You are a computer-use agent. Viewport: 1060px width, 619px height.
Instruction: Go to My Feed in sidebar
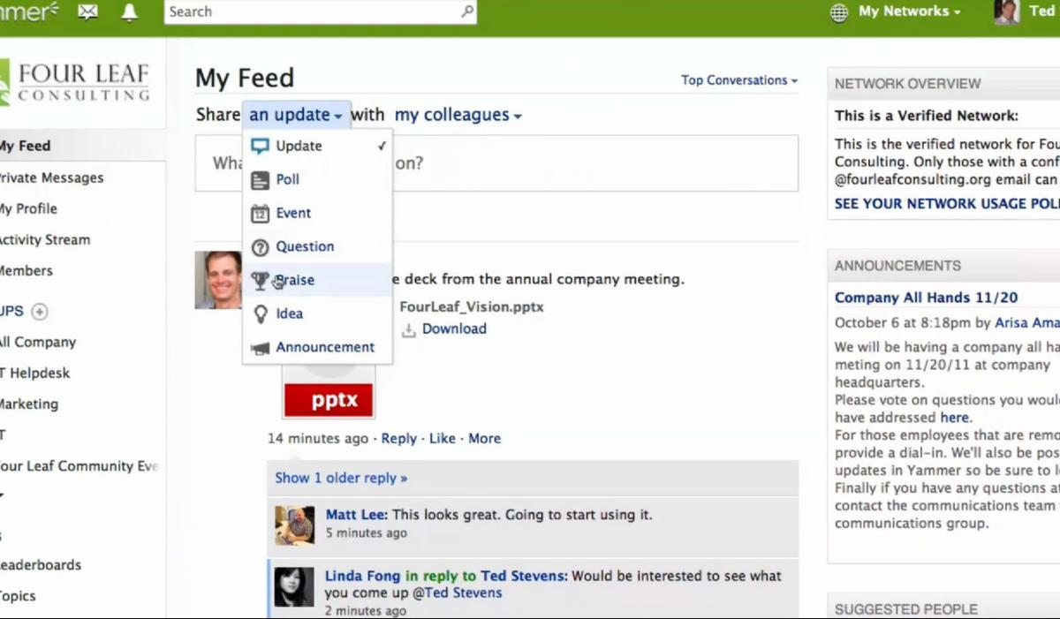pyautogui.click(x=25, y=146)
